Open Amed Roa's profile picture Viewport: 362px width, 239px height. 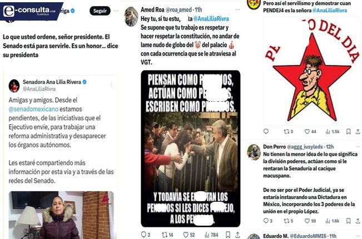pos(131,17)
